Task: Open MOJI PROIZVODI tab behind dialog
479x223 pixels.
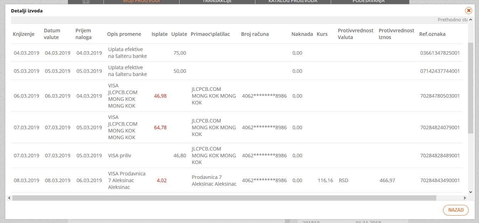Action: (x=141, y=1)
